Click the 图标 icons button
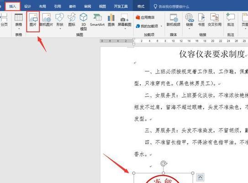This screenshot has width=248, height=183. 72,20
